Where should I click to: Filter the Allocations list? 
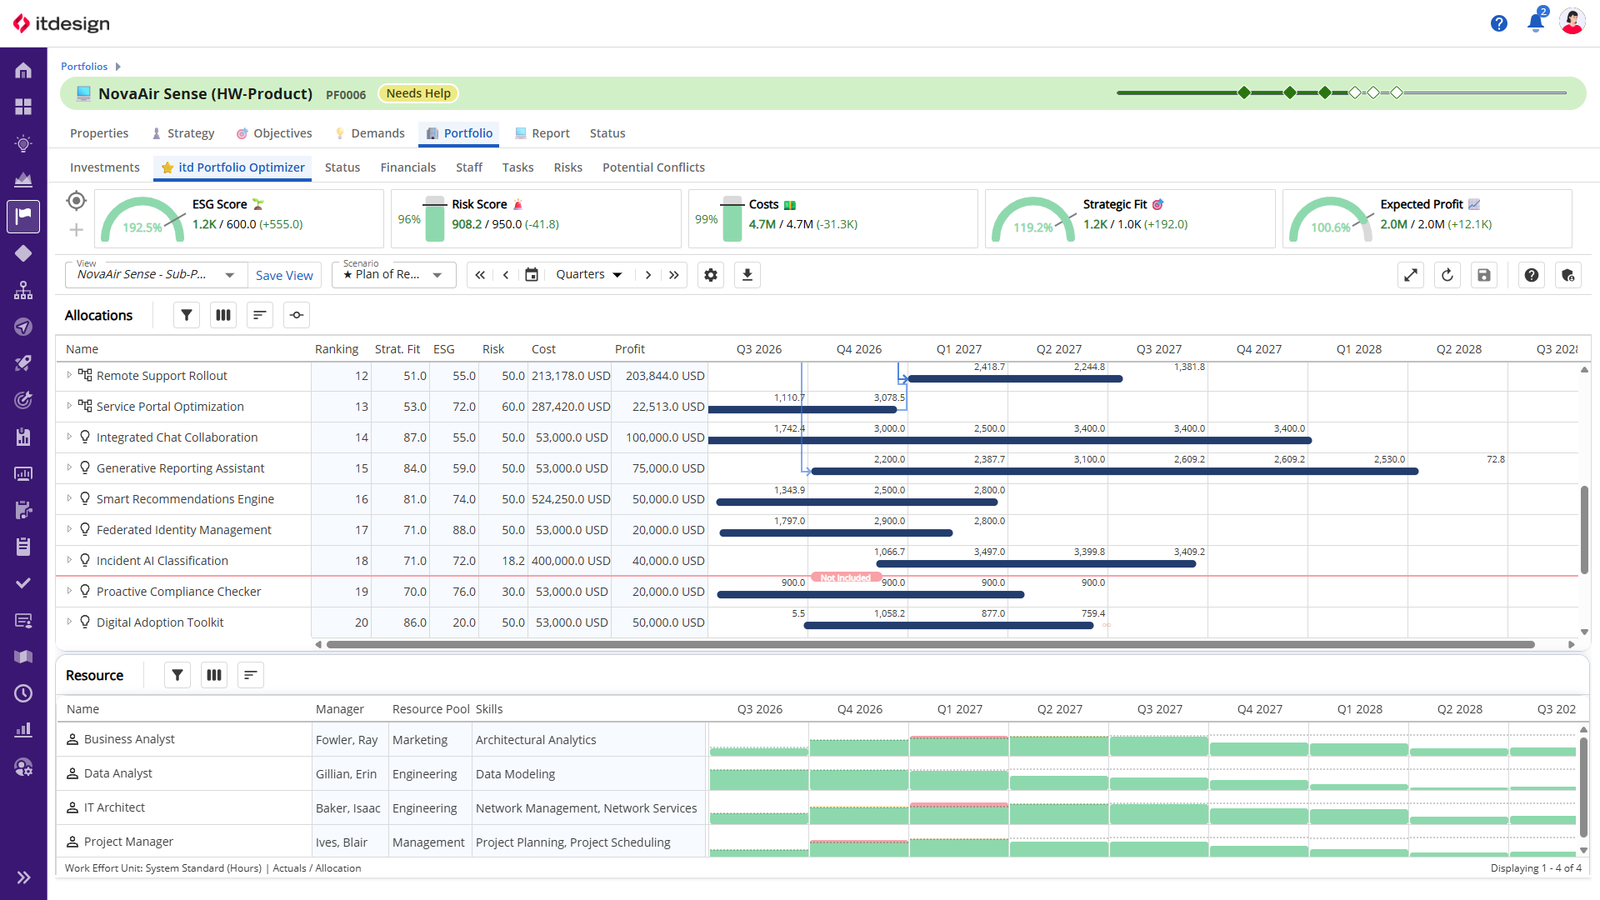click(x=187, y=315)
